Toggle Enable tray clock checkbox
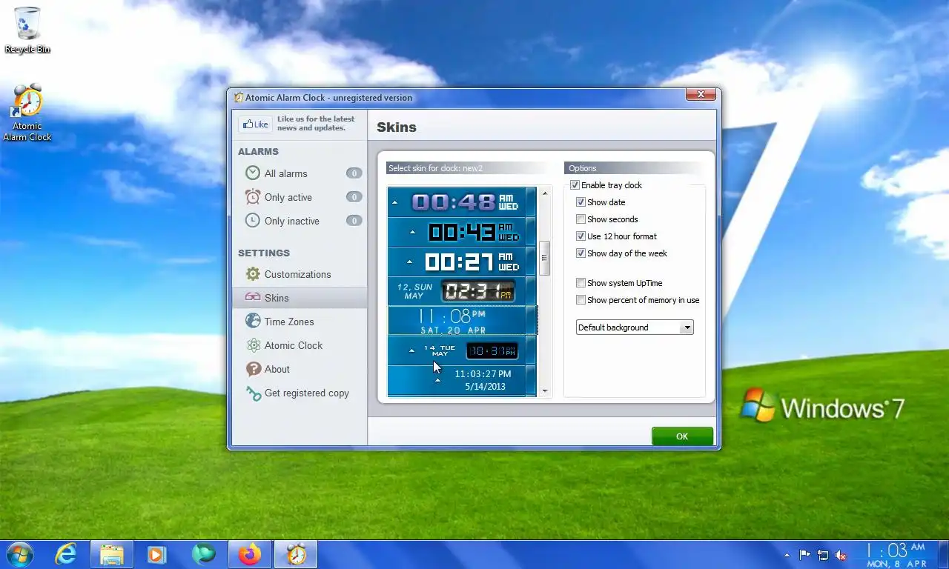949x569 pixels. [x=575, y=185]
